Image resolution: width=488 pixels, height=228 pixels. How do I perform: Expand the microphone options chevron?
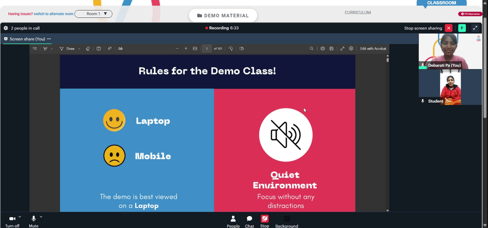tap(41, 216)
